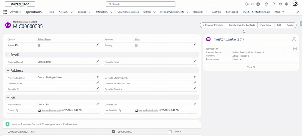
Task: Edit the Override State/Province pencil icon
Action: pos(195,77)
